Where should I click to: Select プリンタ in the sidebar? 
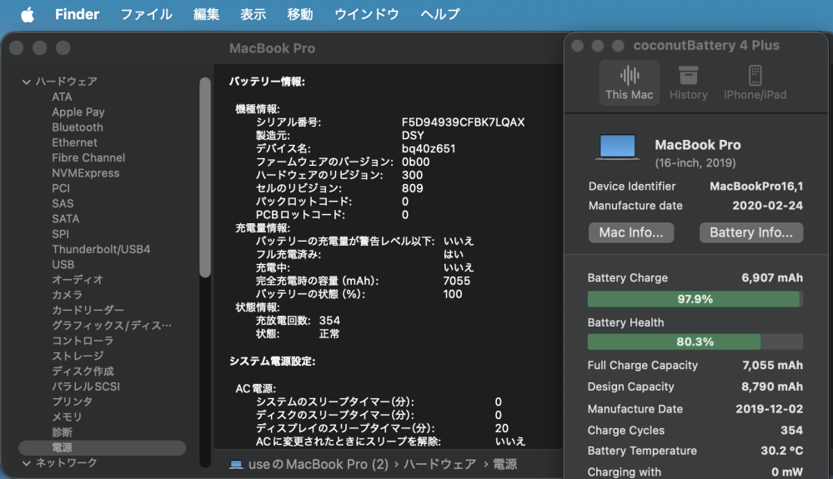point(73,402)
